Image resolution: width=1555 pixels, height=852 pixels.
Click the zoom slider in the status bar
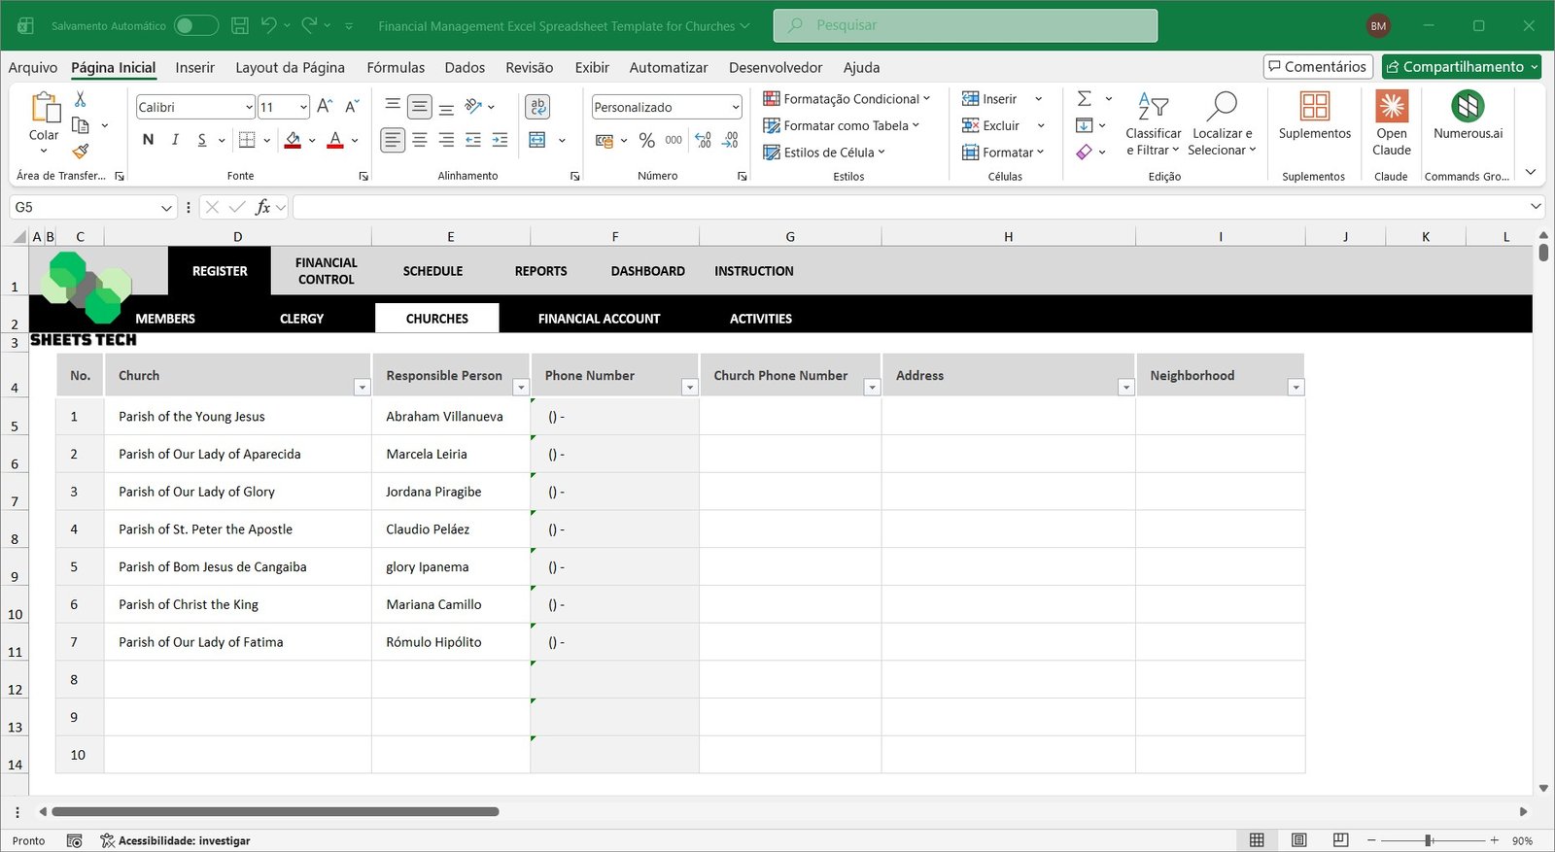pos(1429,840)
